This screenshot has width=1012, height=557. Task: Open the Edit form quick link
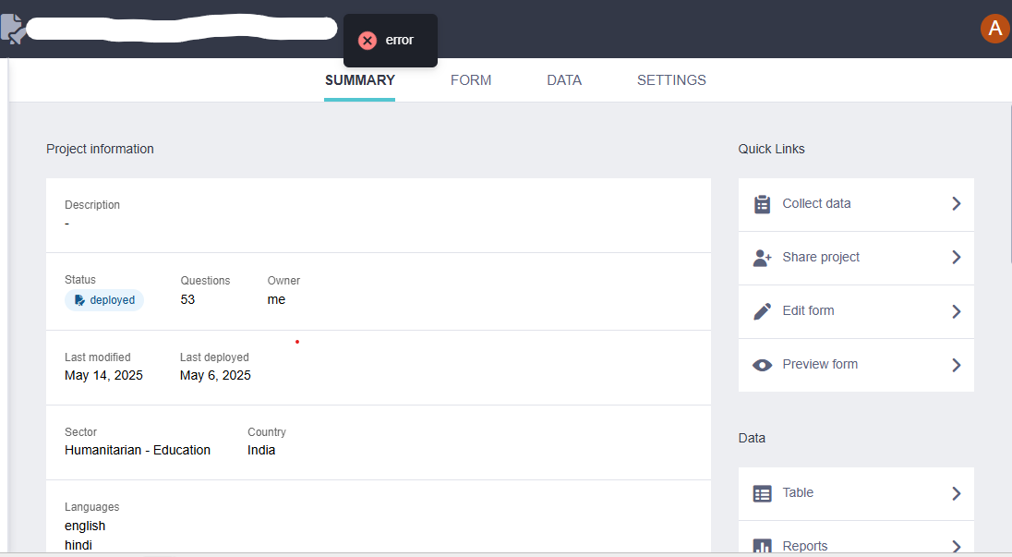point(856,311)
